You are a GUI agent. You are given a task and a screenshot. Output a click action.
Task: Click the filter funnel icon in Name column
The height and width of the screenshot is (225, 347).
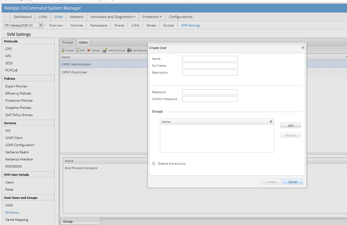[x=271, y=121]
